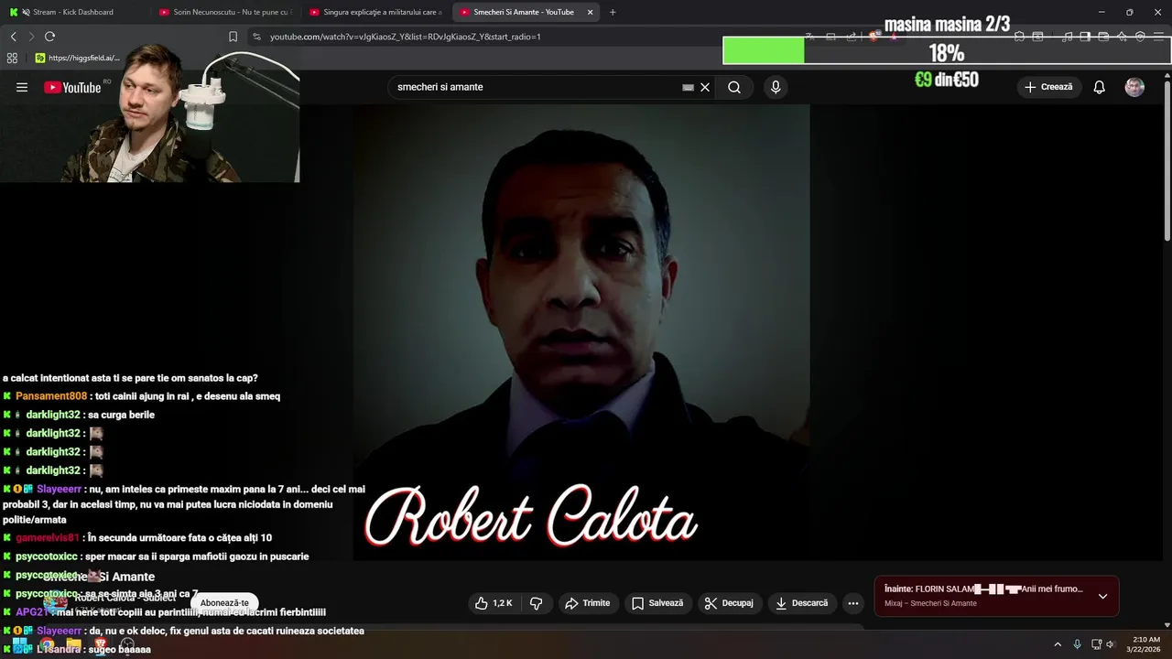The image size is (1172, 659).
Task: Share the video via Trimite
Action: [587, 603]
